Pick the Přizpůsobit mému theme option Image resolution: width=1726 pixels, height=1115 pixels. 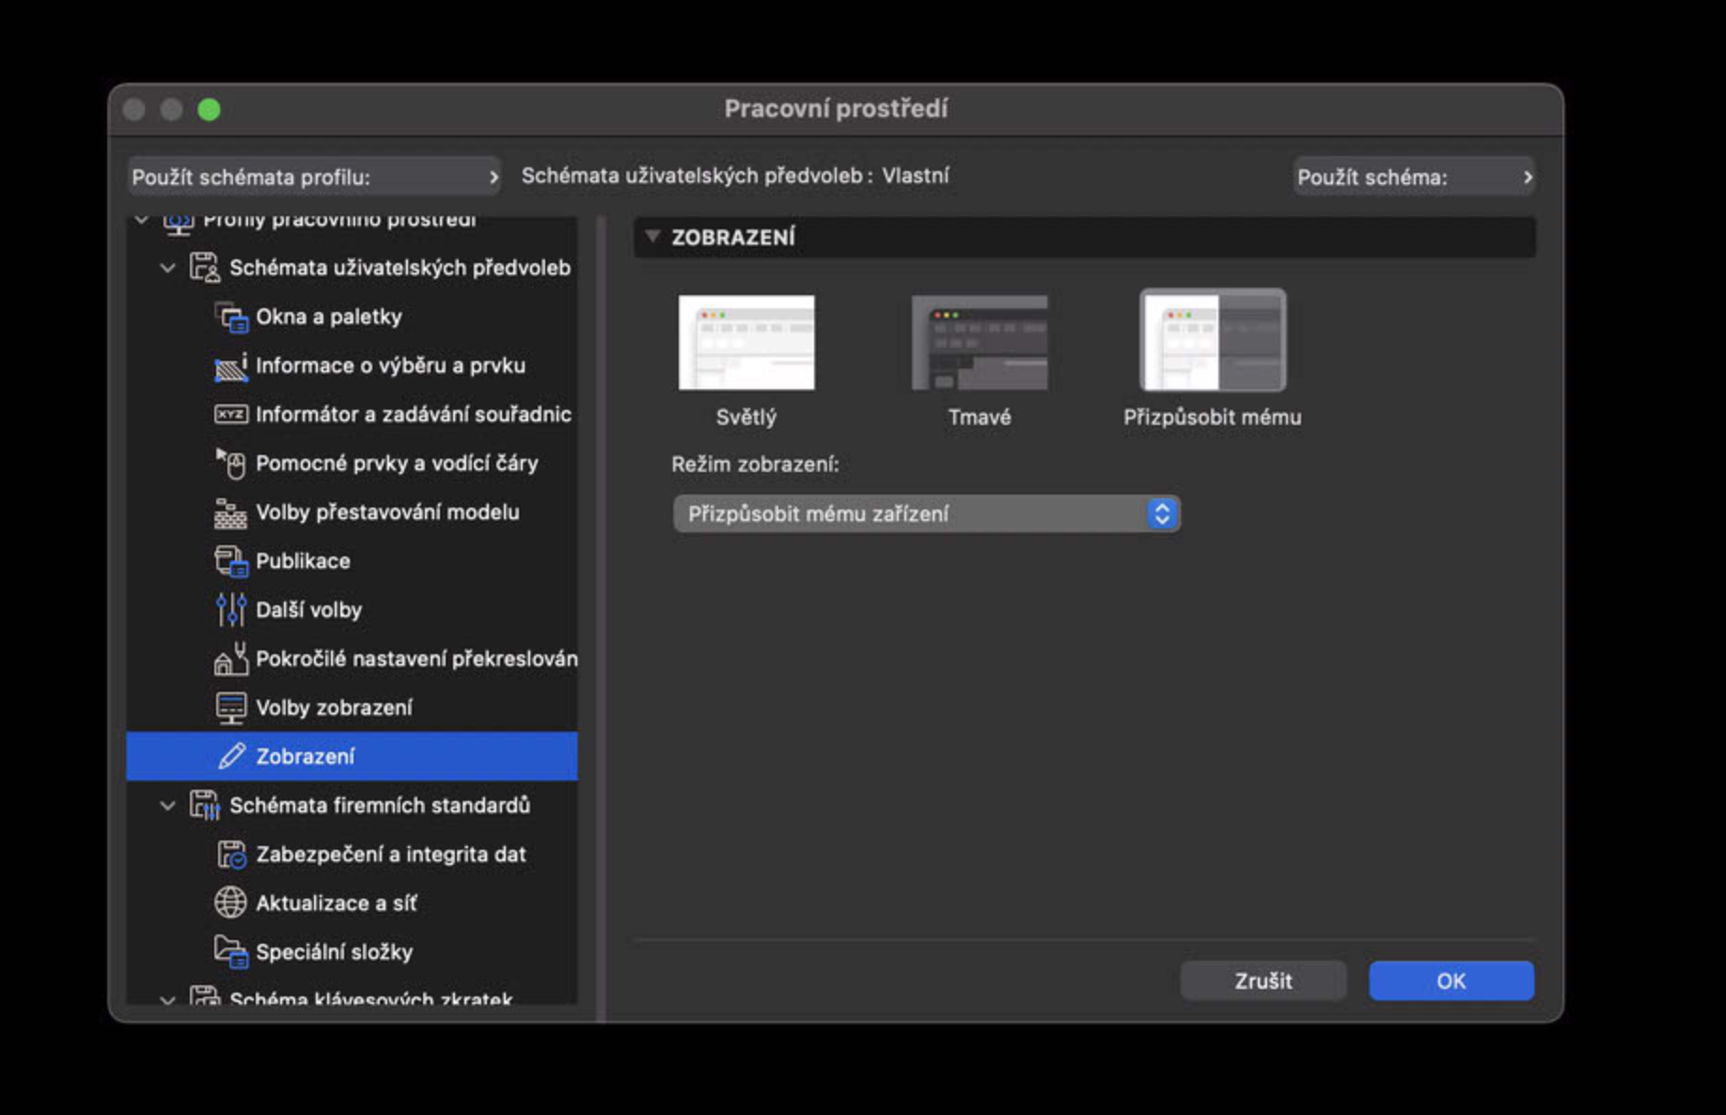pos(1213,340)
